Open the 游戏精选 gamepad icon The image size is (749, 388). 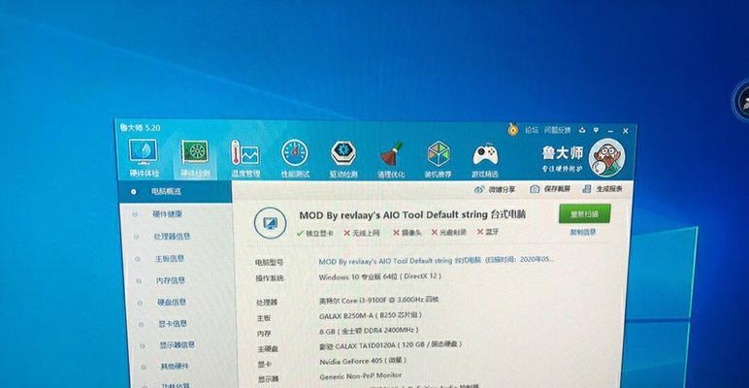[x=485, y=160]
